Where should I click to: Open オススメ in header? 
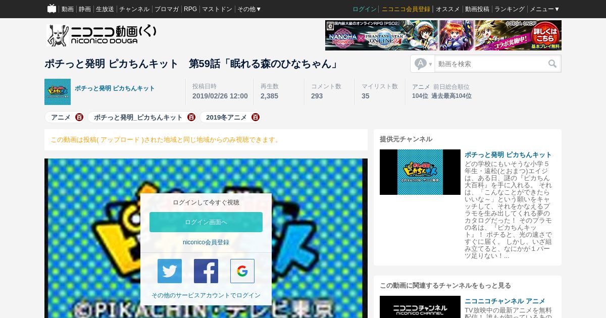(448, 9)
